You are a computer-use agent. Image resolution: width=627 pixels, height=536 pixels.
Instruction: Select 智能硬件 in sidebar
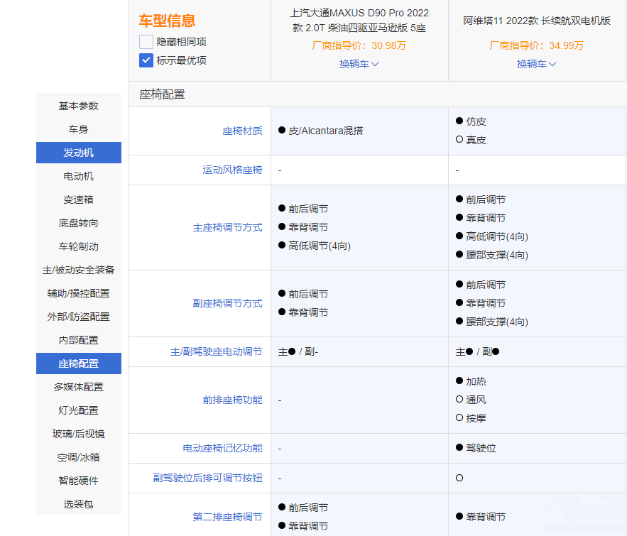coord(79,481)
